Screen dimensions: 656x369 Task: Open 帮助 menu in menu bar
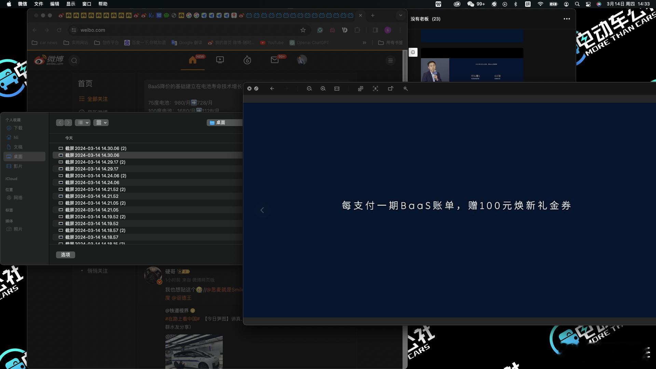point(103,4)
